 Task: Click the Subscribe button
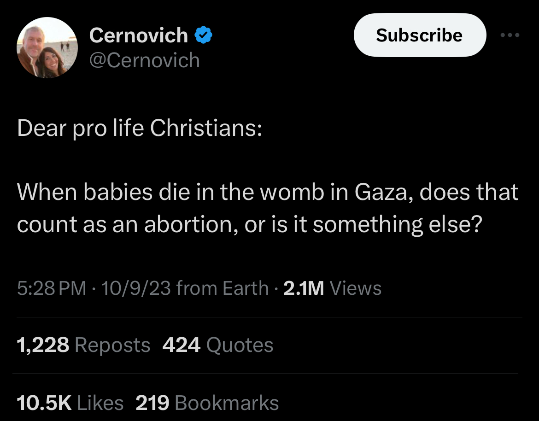coord(420,35)
